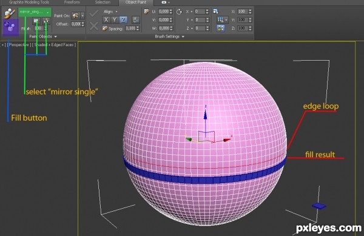Click the V scatter value field
The height and width of the screenshot is (236, 364).
pyautogui.click(x=164, y=20)
